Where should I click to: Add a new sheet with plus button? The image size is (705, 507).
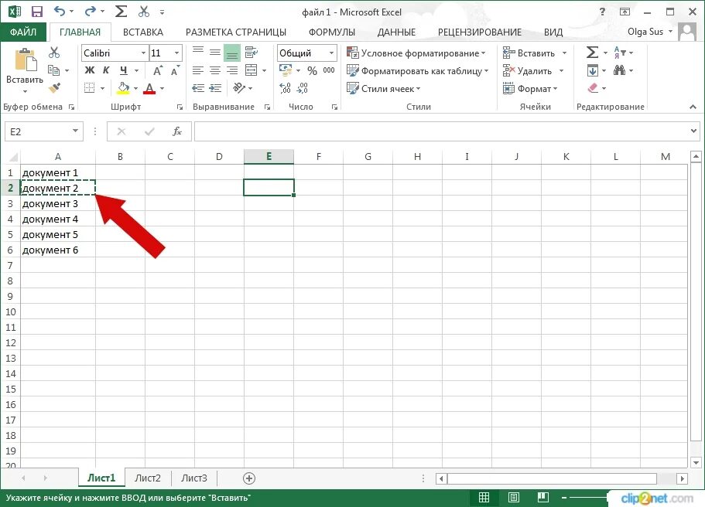(x=249, y=478)
